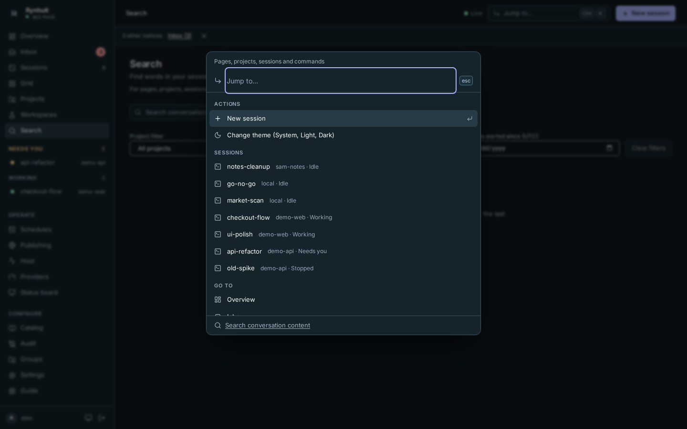
Task: Click the terminal icon beside ui-polish
Action: tap(218, 235)
